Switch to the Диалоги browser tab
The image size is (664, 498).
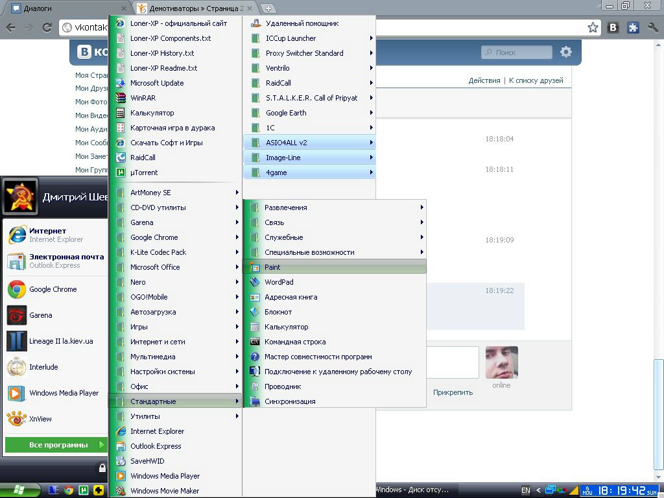coord(68,8)
